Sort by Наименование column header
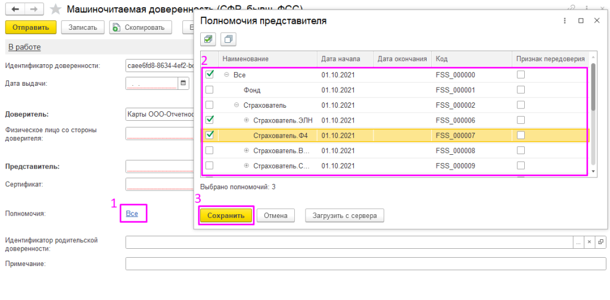610x300 pixels. (x=245, y=59)
